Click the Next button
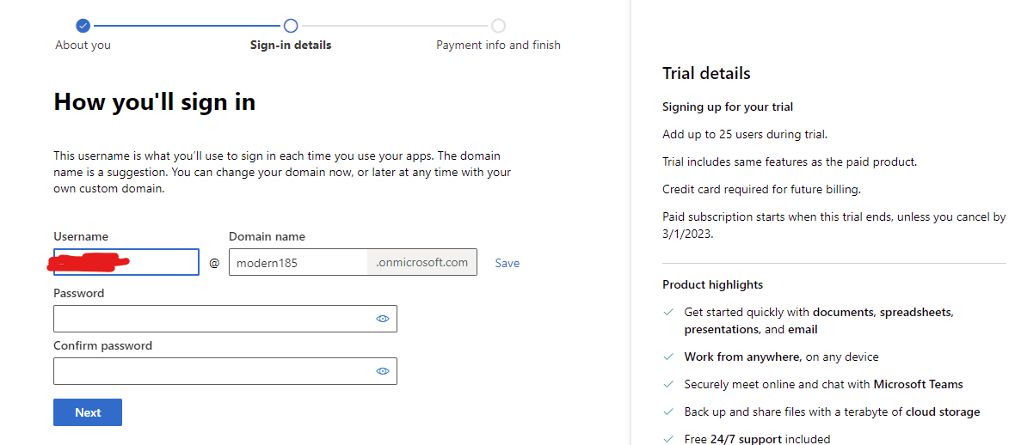Screen dimensions: 1015x445 click(x=88, y=412)
